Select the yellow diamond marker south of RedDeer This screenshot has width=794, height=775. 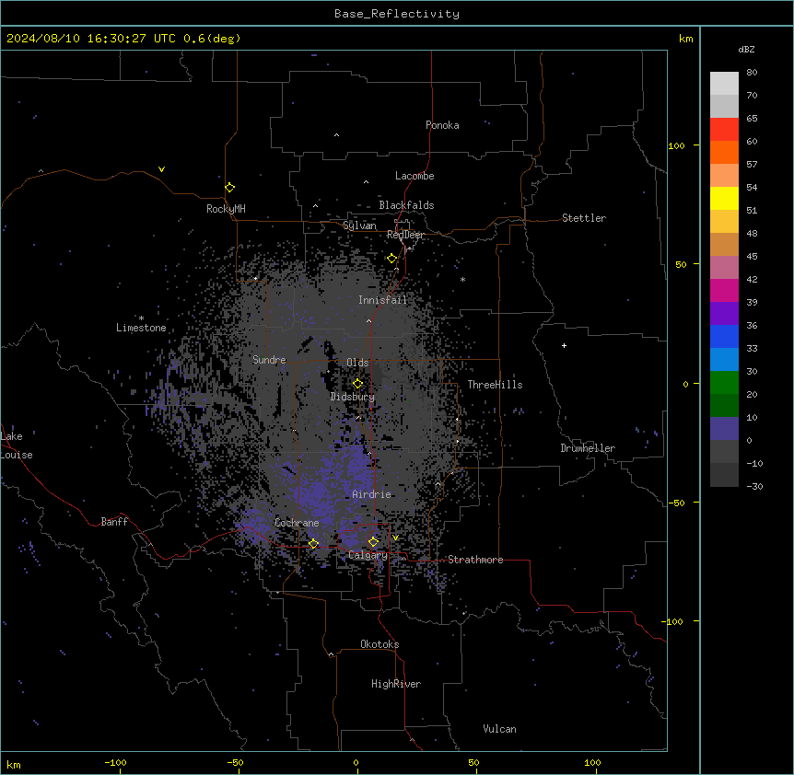392,258
